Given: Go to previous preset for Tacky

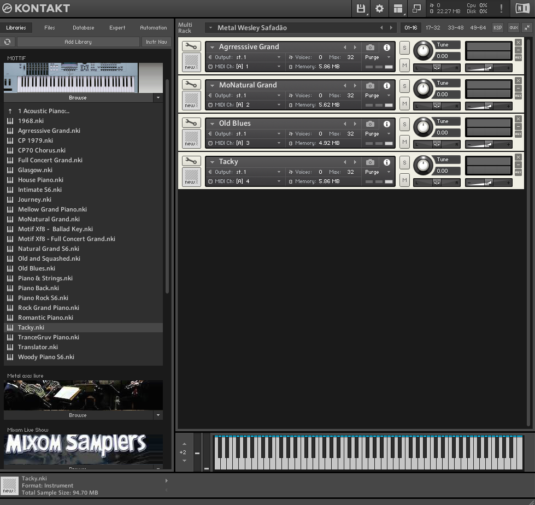Looking at the screenshot, I should [x=345, y=162].
